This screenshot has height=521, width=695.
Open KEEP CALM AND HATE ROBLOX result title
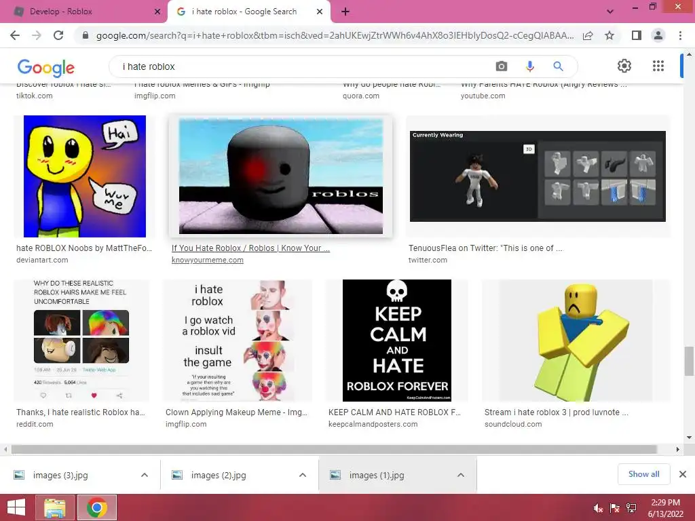394,412
